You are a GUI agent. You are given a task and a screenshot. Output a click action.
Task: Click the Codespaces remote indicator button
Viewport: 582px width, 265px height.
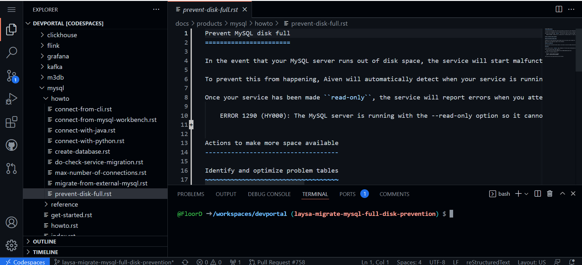click(25, 262)
